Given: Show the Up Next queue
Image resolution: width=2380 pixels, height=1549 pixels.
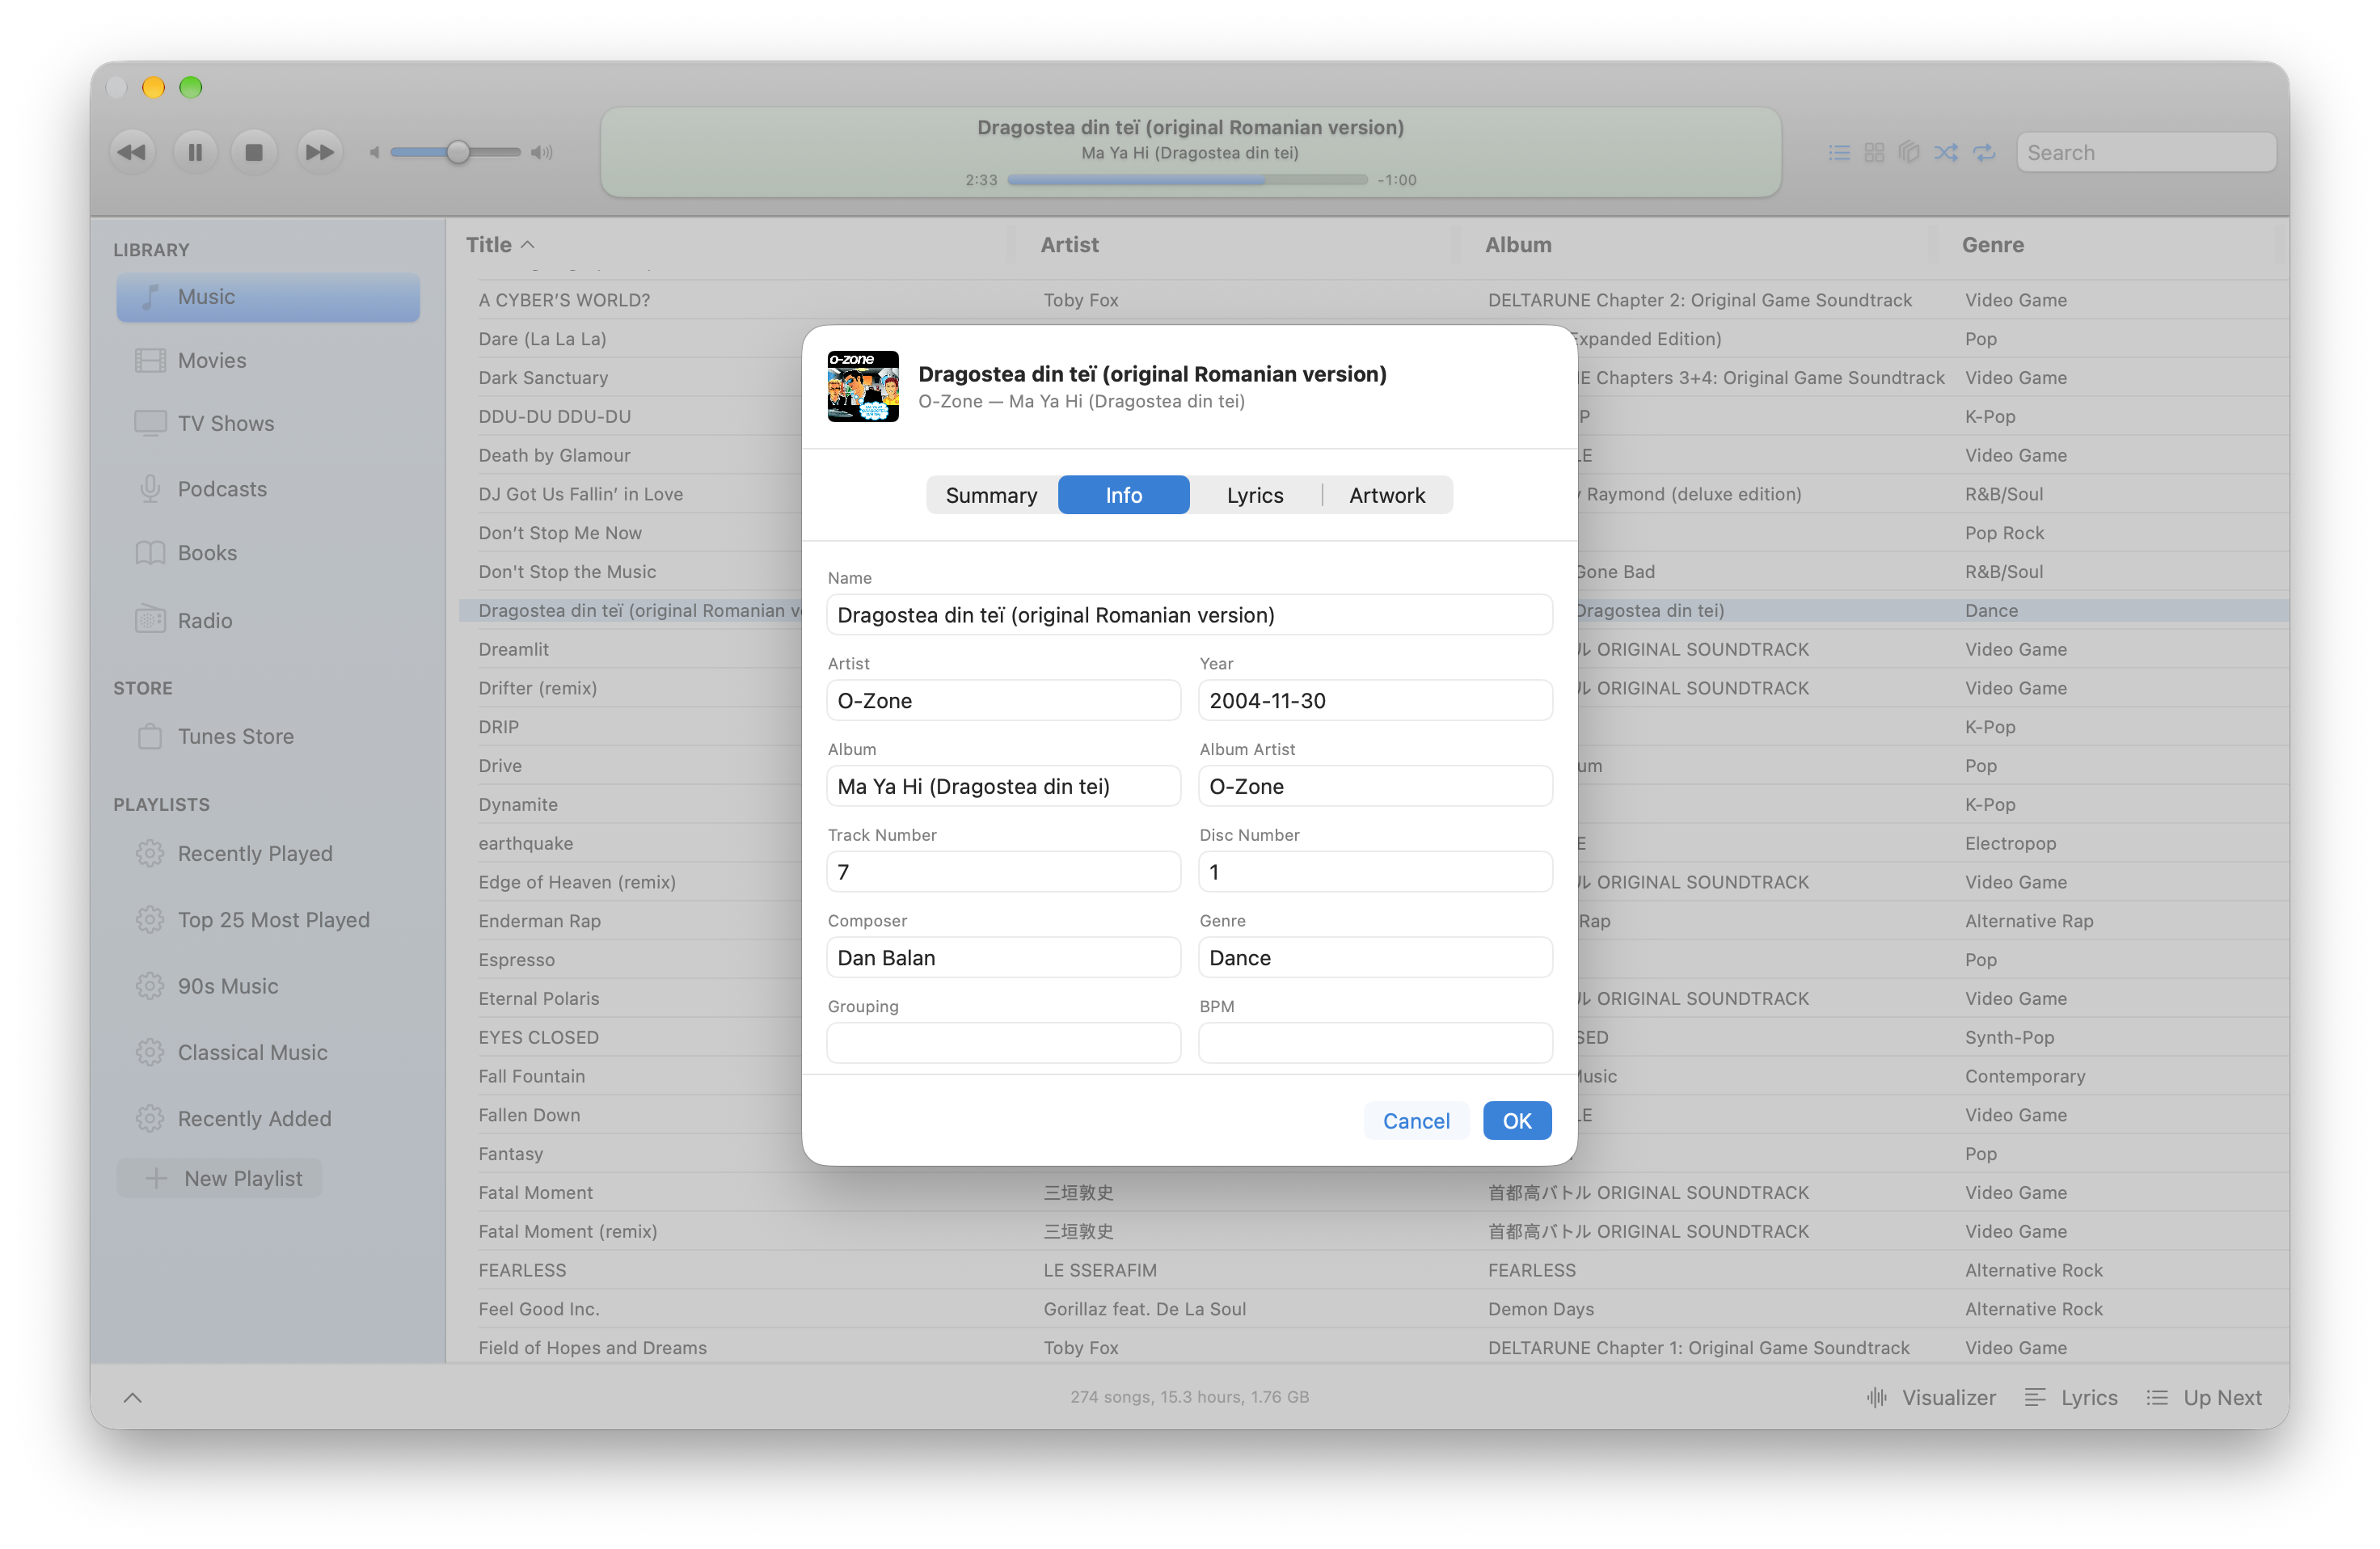Looking at the screenshot, I should coord(2203,1397).
